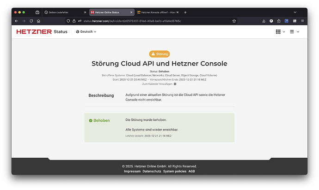Open the Datenschutz footer link
This screenshot has width=319, height=190.
(152, 171)
